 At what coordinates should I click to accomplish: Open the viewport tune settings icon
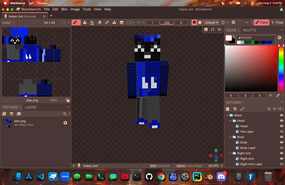click(212, 29)
